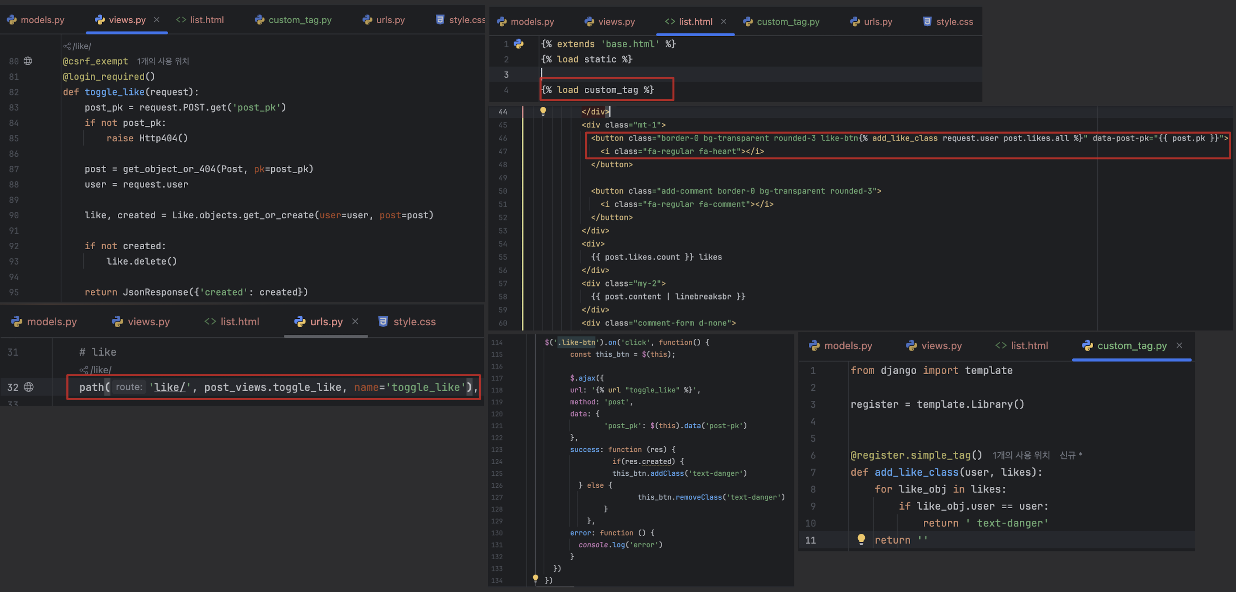Close the views.py tab in top-left editor
This screenshot has width=1236, height=592.
tap(156, 20)
